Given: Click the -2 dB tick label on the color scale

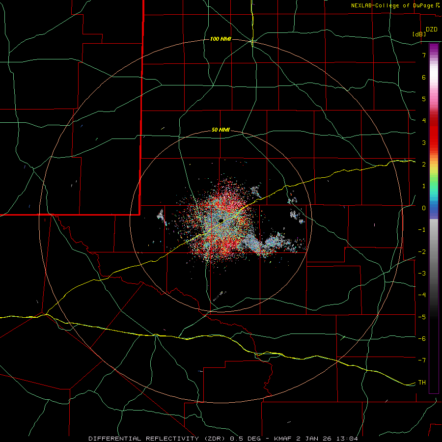Looking at the screenshot, I should [422, 252].
